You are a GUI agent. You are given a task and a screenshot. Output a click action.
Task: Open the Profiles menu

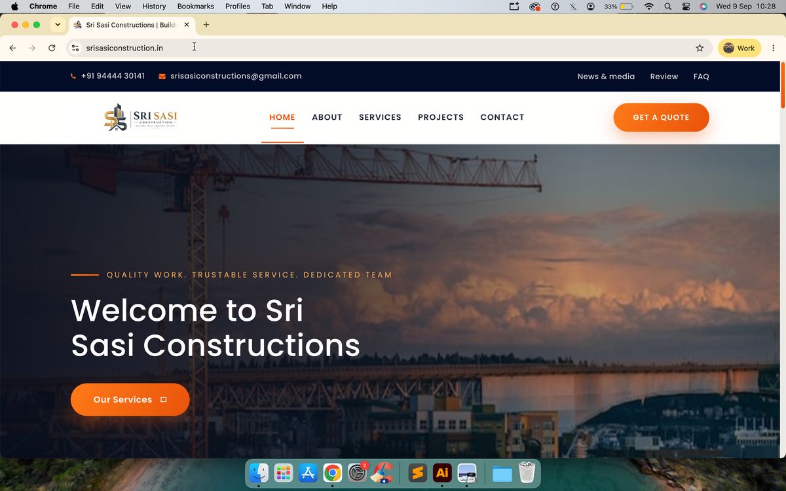(x=238, y=6)
